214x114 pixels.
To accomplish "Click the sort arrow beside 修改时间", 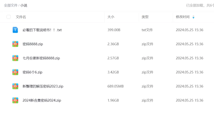I will (193, 17).
